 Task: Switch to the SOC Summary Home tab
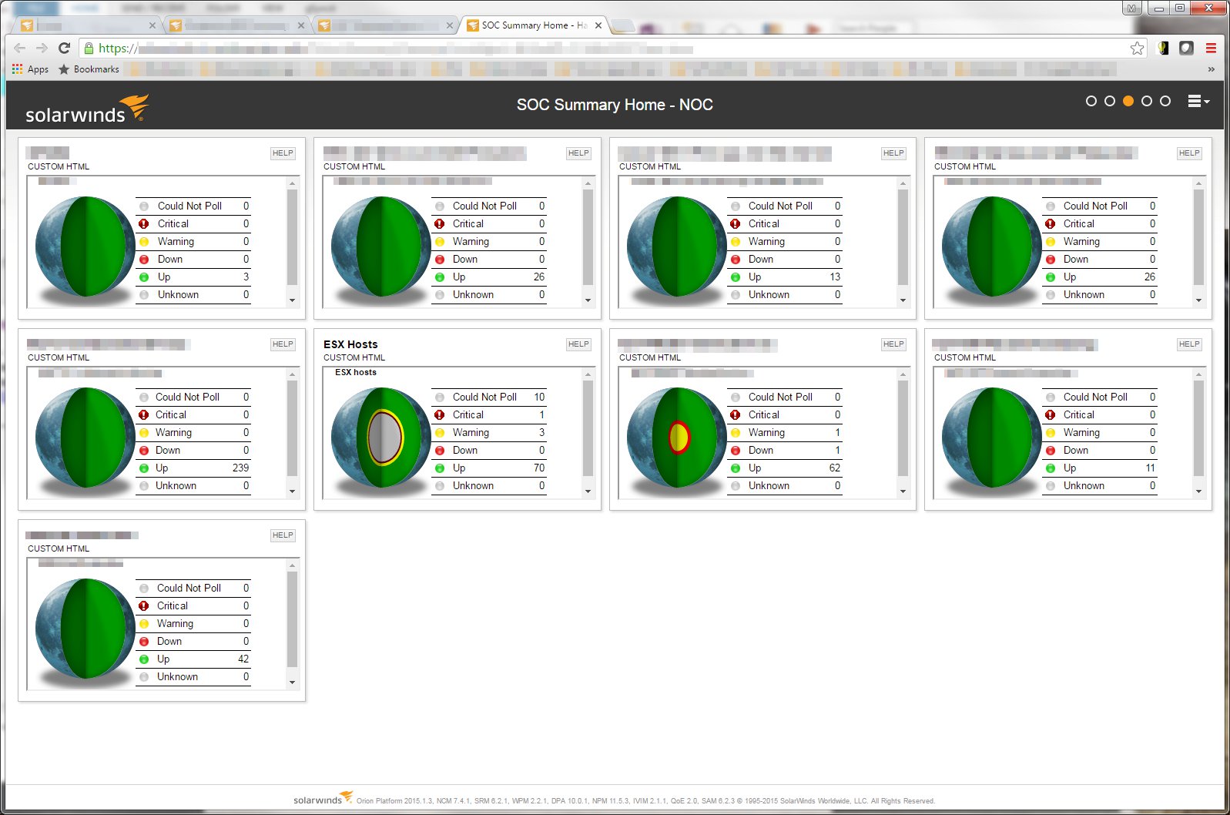click(x=535, y=25)
